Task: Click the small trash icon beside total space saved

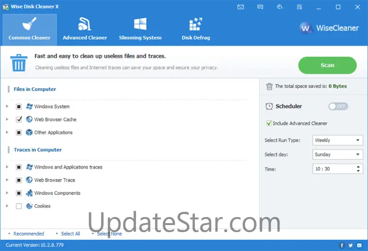Action: click(269, 86)
